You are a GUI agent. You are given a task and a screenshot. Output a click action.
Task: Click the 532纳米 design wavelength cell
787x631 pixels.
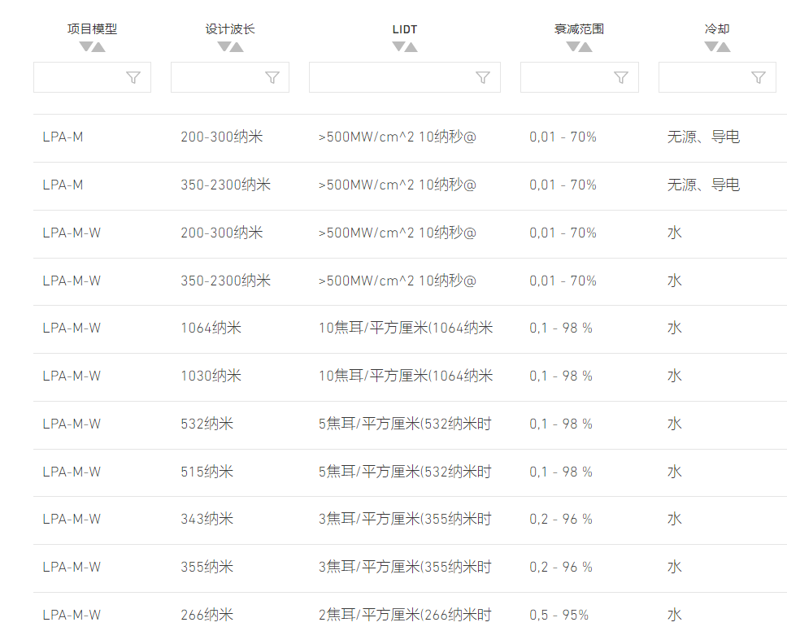207,424
